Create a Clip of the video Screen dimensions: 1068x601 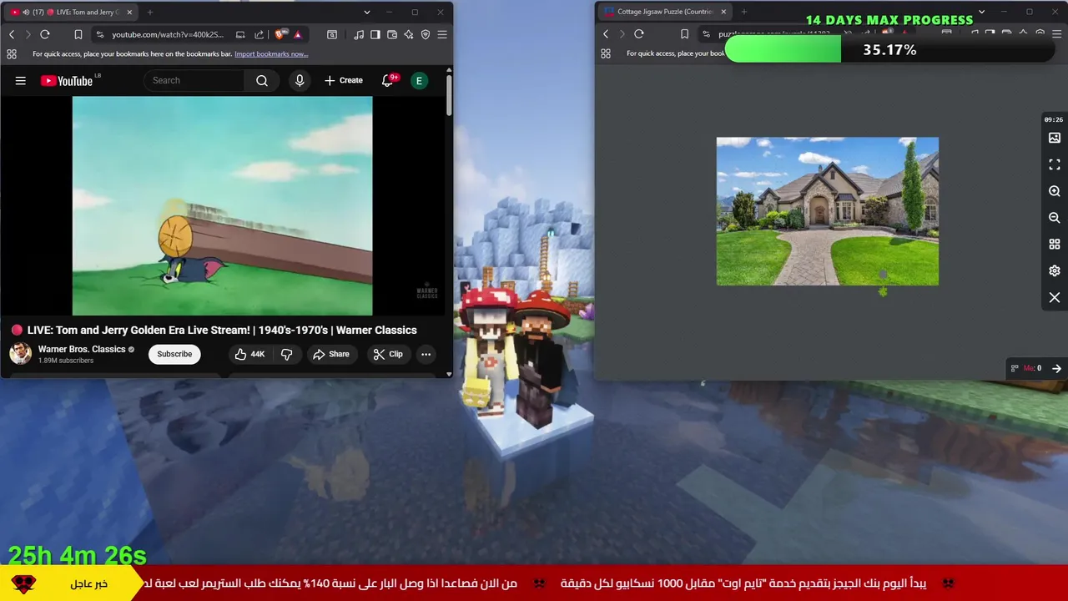(x=388, y=354)
